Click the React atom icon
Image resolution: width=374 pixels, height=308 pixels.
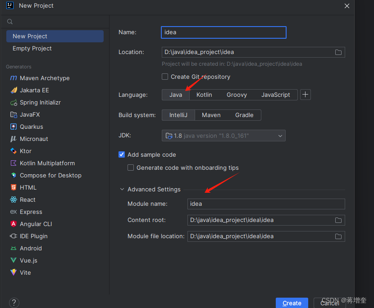(14, 199)
